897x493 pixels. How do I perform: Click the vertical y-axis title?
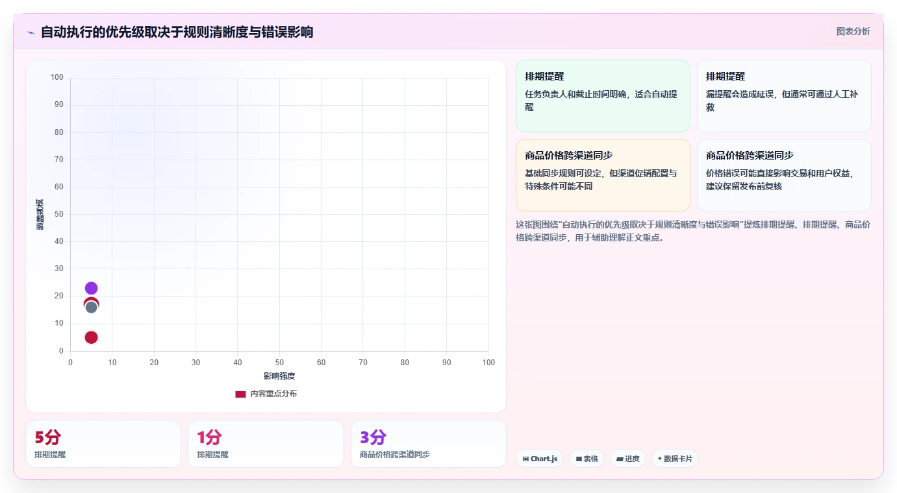40,215
